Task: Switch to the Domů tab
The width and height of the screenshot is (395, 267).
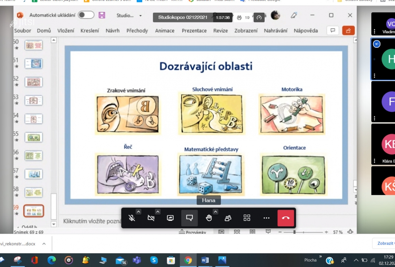Action: pos(44,31)
